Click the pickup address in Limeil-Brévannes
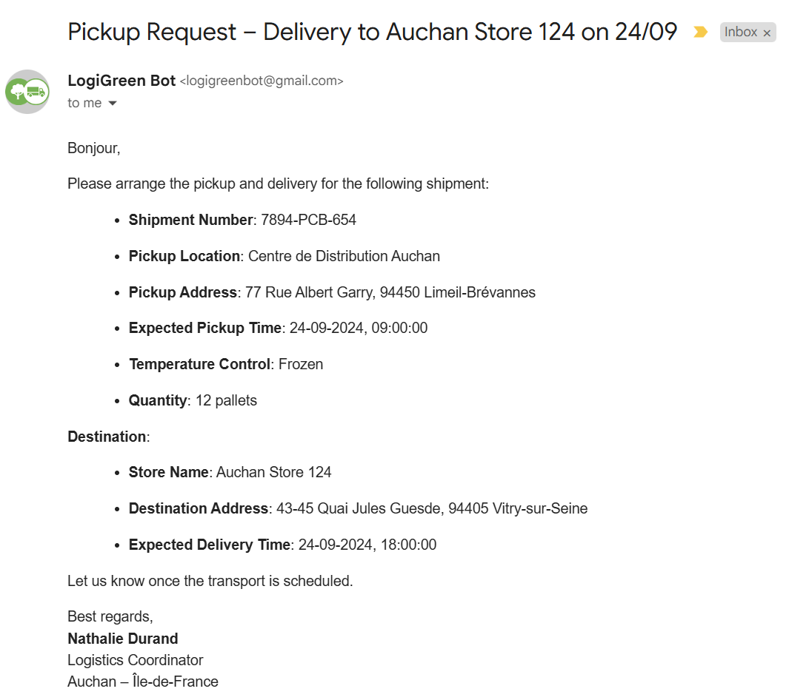This screenshot has height=700, width=789. click(390, 292)
